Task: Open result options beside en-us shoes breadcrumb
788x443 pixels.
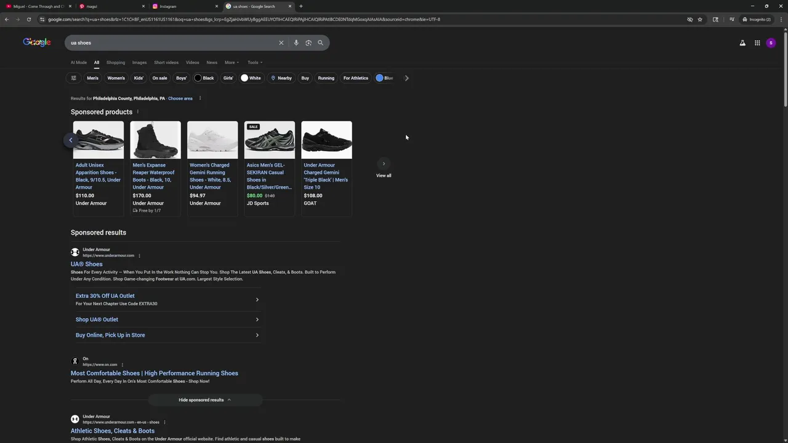Action: 164,423
